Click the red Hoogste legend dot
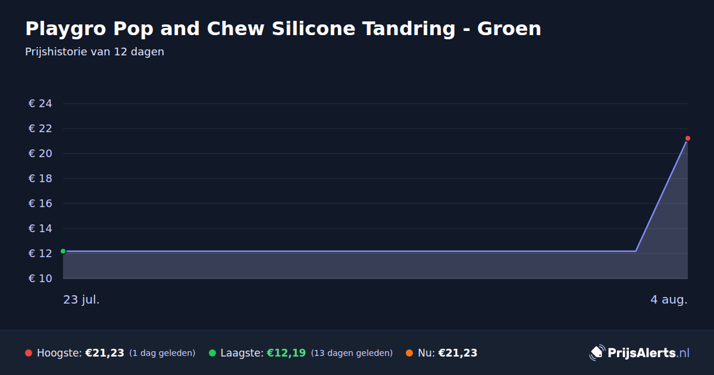 coord(29,353)
